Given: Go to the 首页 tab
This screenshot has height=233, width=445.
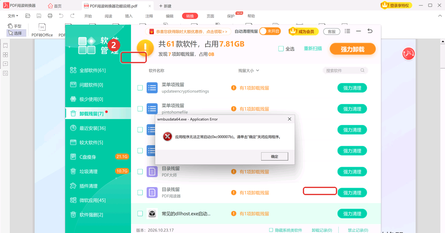Looking at the screenshot, I should [x=55, y=6].
